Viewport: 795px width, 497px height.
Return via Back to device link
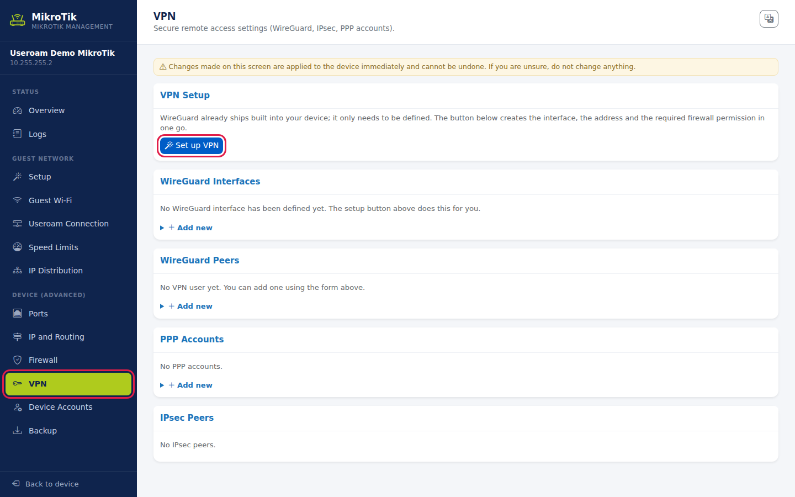[45, 484]
